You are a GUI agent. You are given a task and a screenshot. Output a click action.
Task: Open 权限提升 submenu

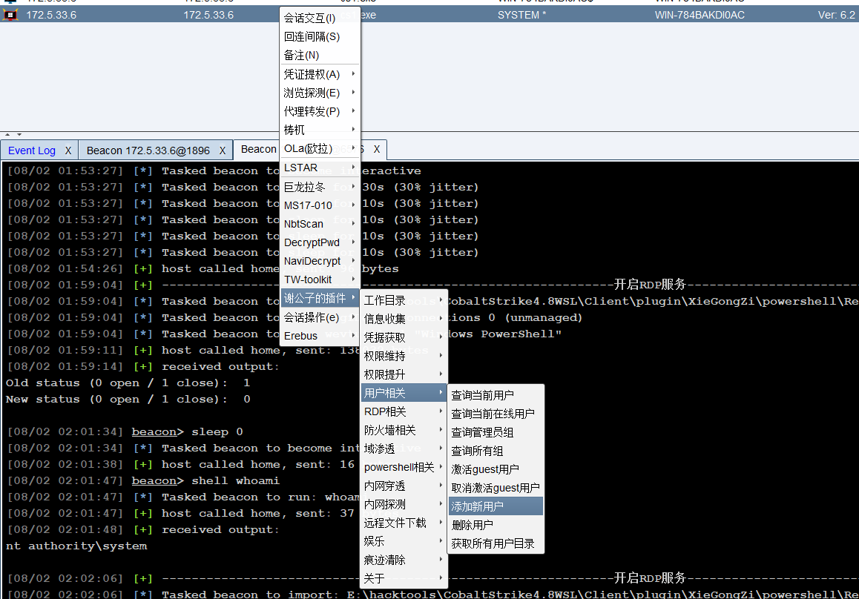click(404, 374)
